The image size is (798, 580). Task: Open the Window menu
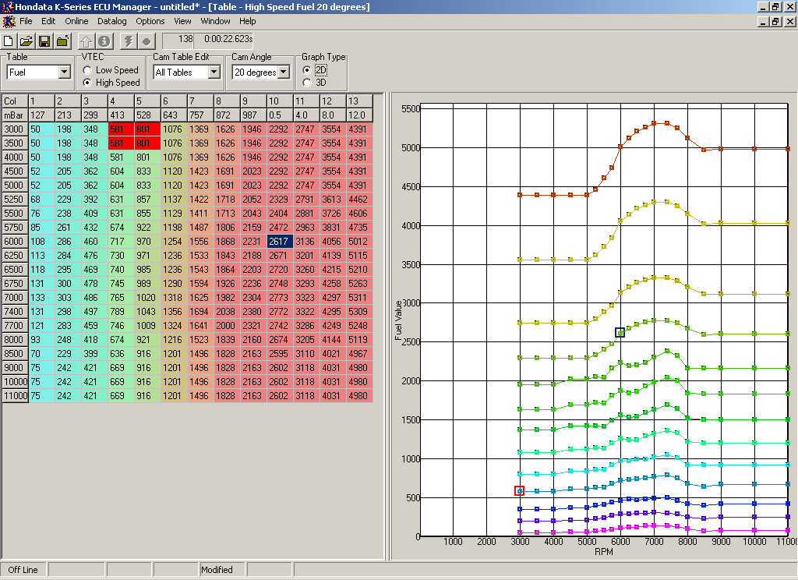click(x=215, y=21)
